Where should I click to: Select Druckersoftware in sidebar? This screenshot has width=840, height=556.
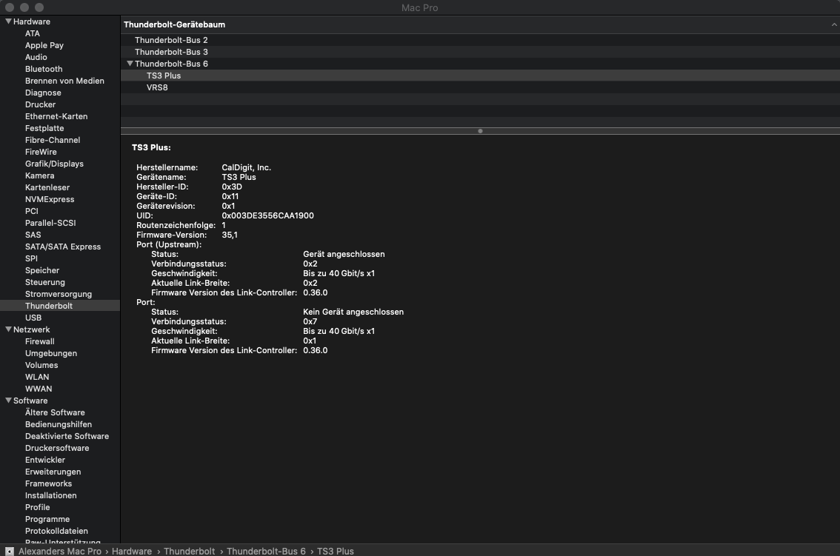[57, 448]
